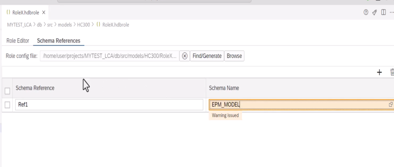Toggle the select-all checkbox in header
Image resolution: width=394 pixels, height=167 pixels.
7,91
